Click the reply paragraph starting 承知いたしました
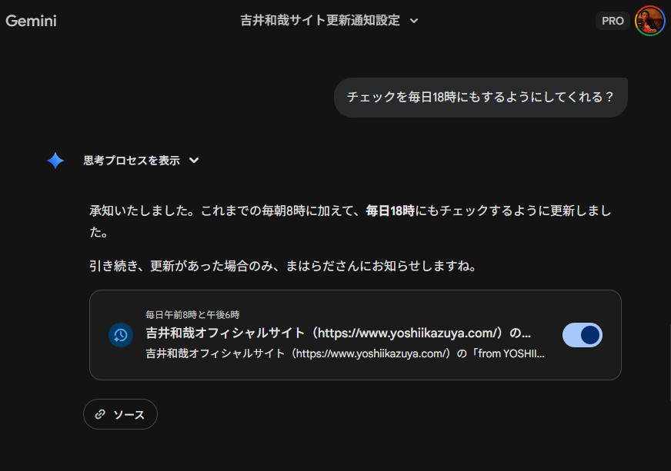671x471 pixels. [231, 211]
